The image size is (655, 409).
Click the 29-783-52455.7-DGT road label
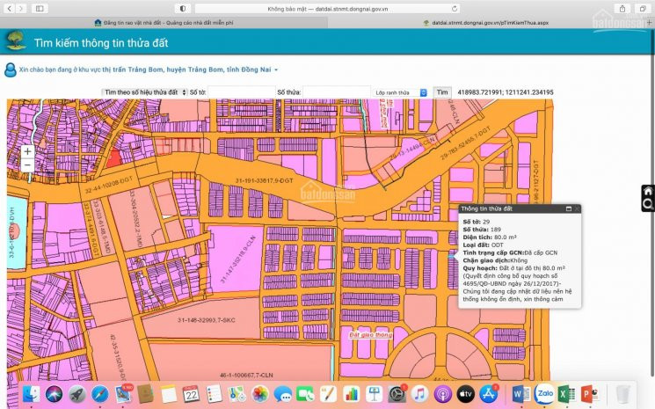pos(465,143)
